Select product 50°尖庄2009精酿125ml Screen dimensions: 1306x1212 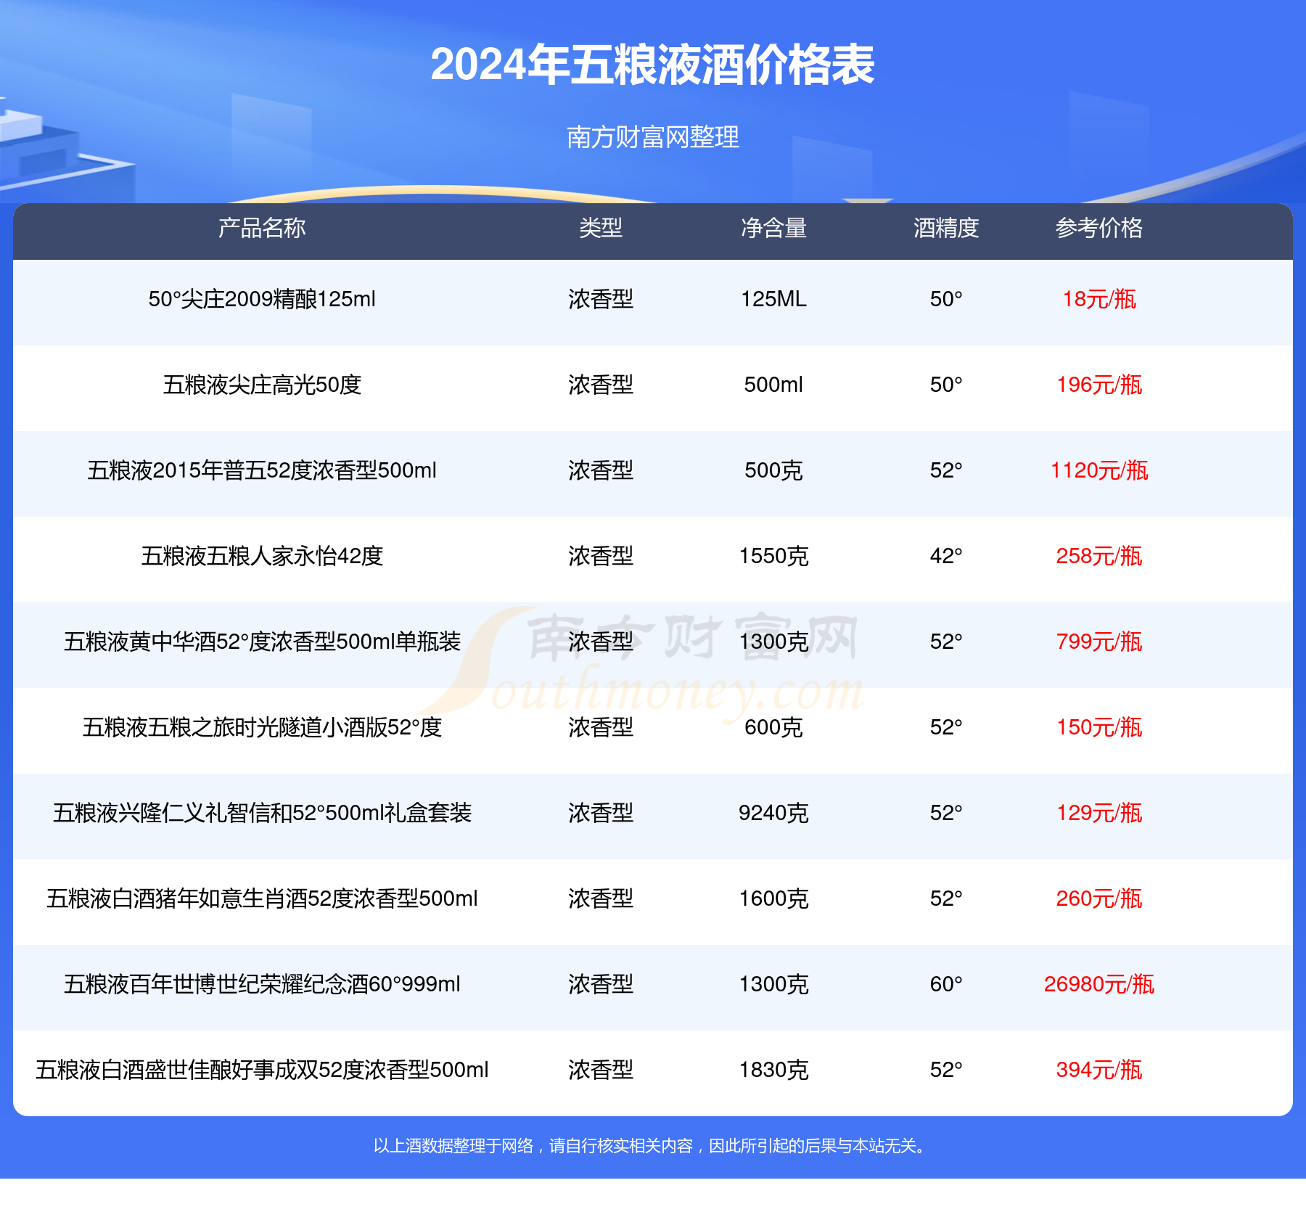[262, 299]
